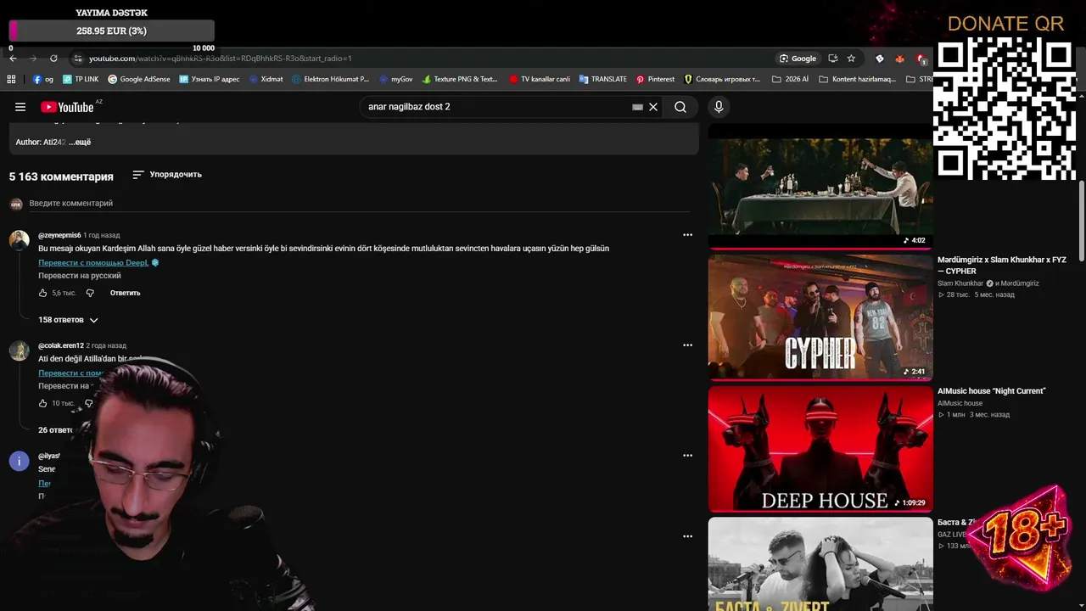Click 'Перевести на русский' under zeynepmis6 comment
The image size is (1086, 611).
(80, 276)
